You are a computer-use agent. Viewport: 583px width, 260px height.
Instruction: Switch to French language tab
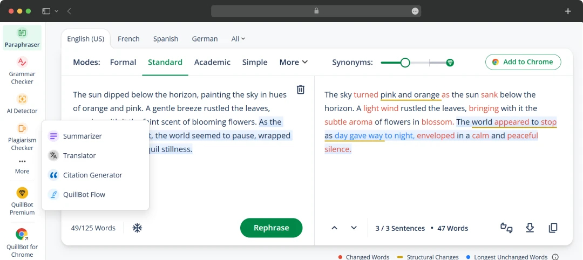tap(128, 39)
